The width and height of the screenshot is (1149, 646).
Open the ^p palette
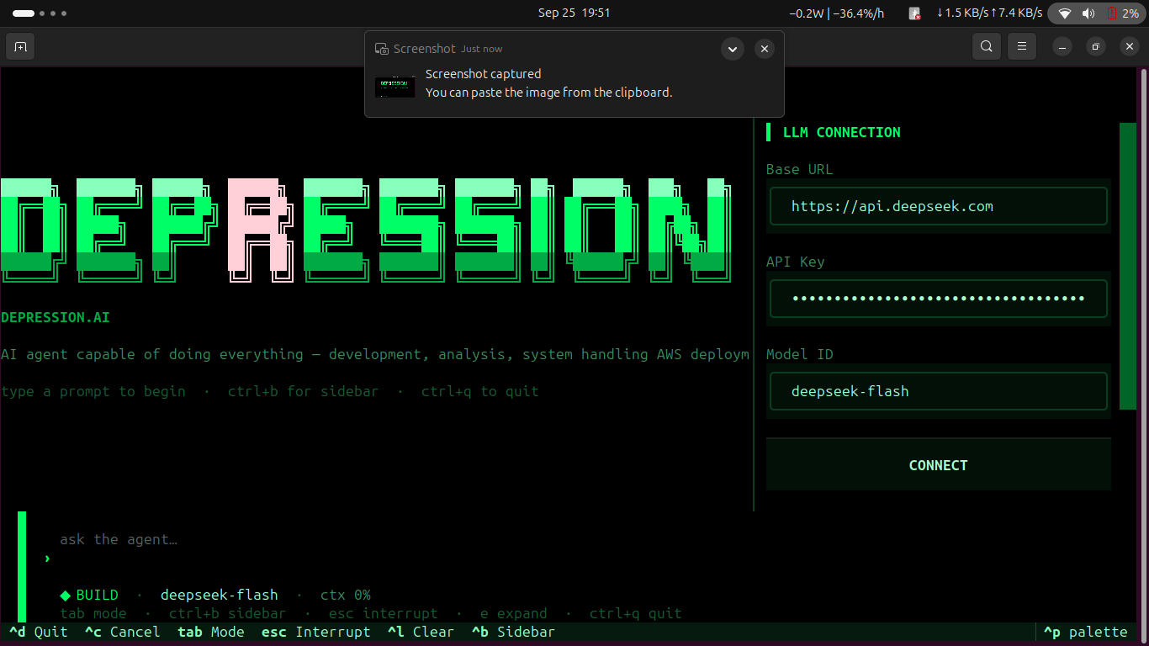pyautogui.click(x=1085, y=632)
